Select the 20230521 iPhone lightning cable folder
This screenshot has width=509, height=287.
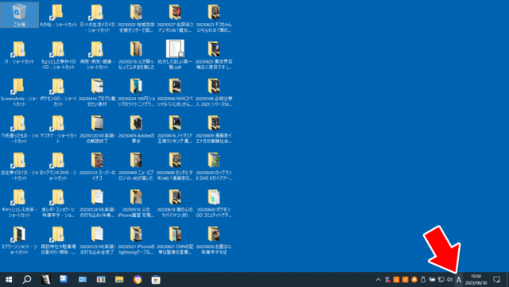point(136,240)
